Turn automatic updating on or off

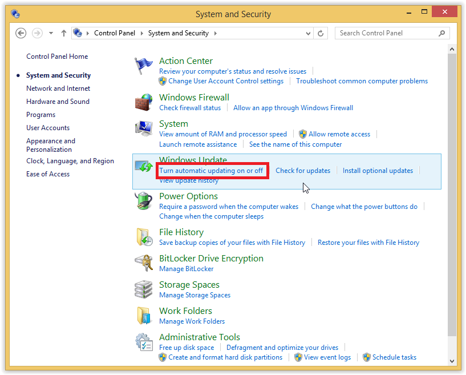click(211, 171)
